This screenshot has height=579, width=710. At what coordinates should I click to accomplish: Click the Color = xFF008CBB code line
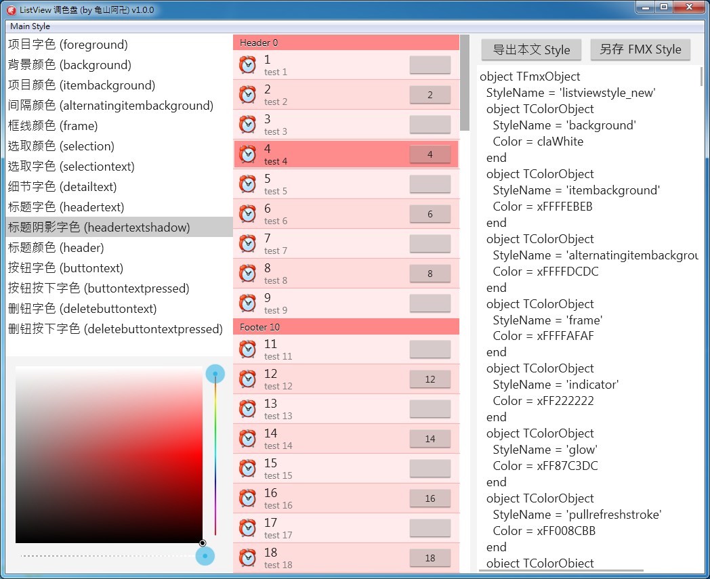pyautogui.click(x=544, y=530)
